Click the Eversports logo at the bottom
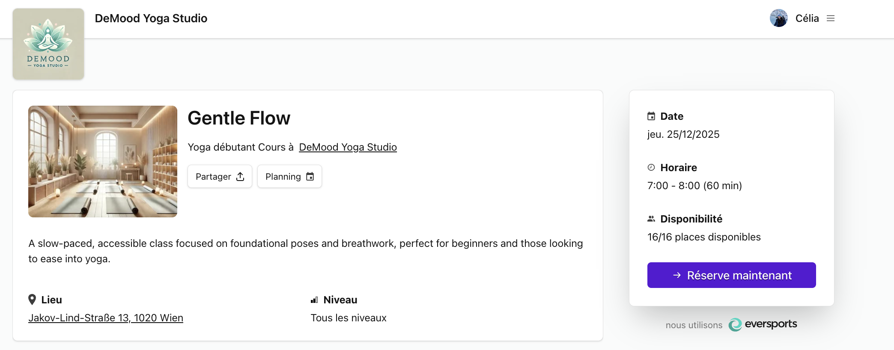Image resolution: width=894 pixels, height=350 pixels. point(763,325)
